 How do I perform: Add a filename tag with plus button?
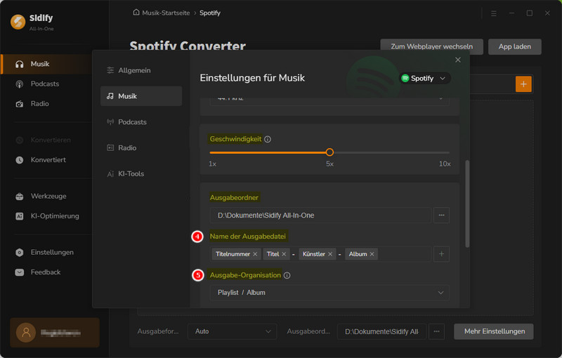click(x=441, y=254)
